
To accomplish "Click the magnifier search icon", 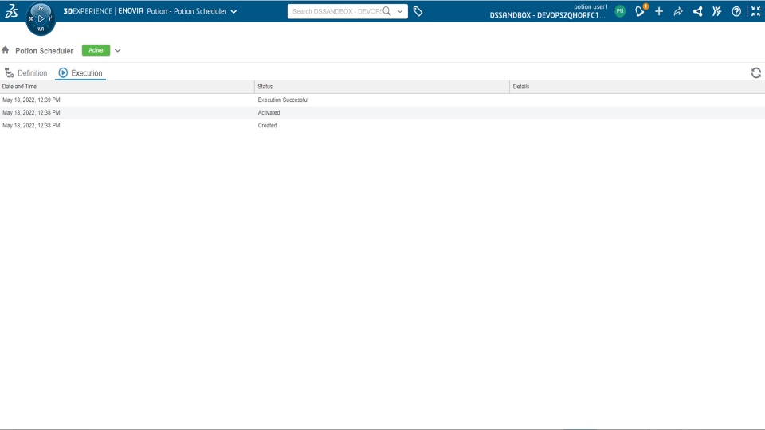I will [x=387, y=11].
